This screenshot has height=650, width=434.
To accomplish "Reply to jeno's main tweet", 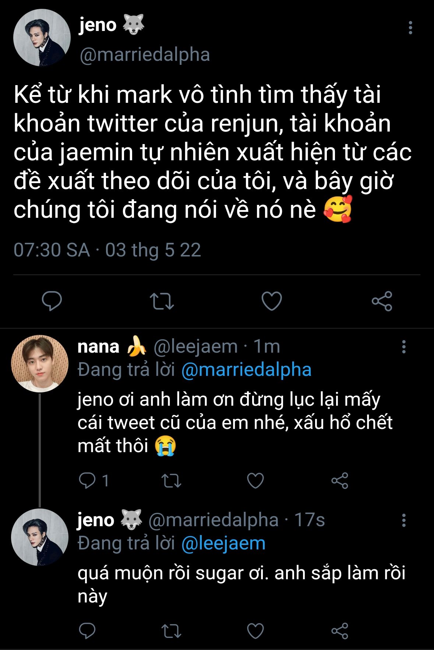I will (x=52, y=301).
